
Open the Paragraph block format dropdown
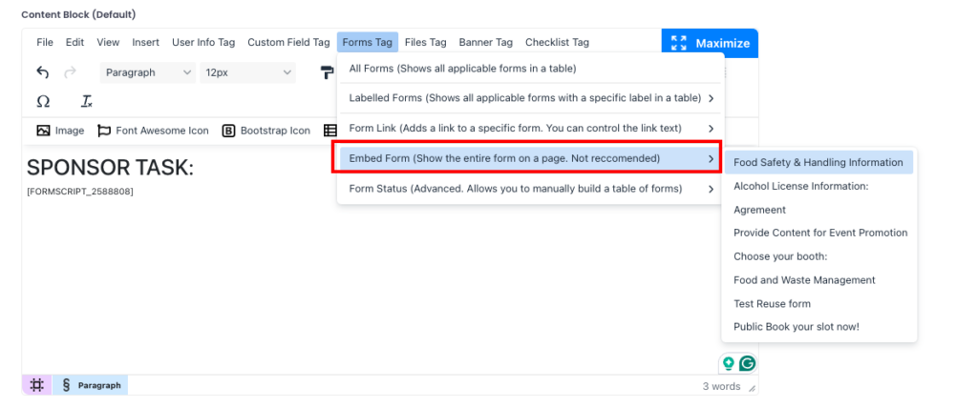point(147,72)
